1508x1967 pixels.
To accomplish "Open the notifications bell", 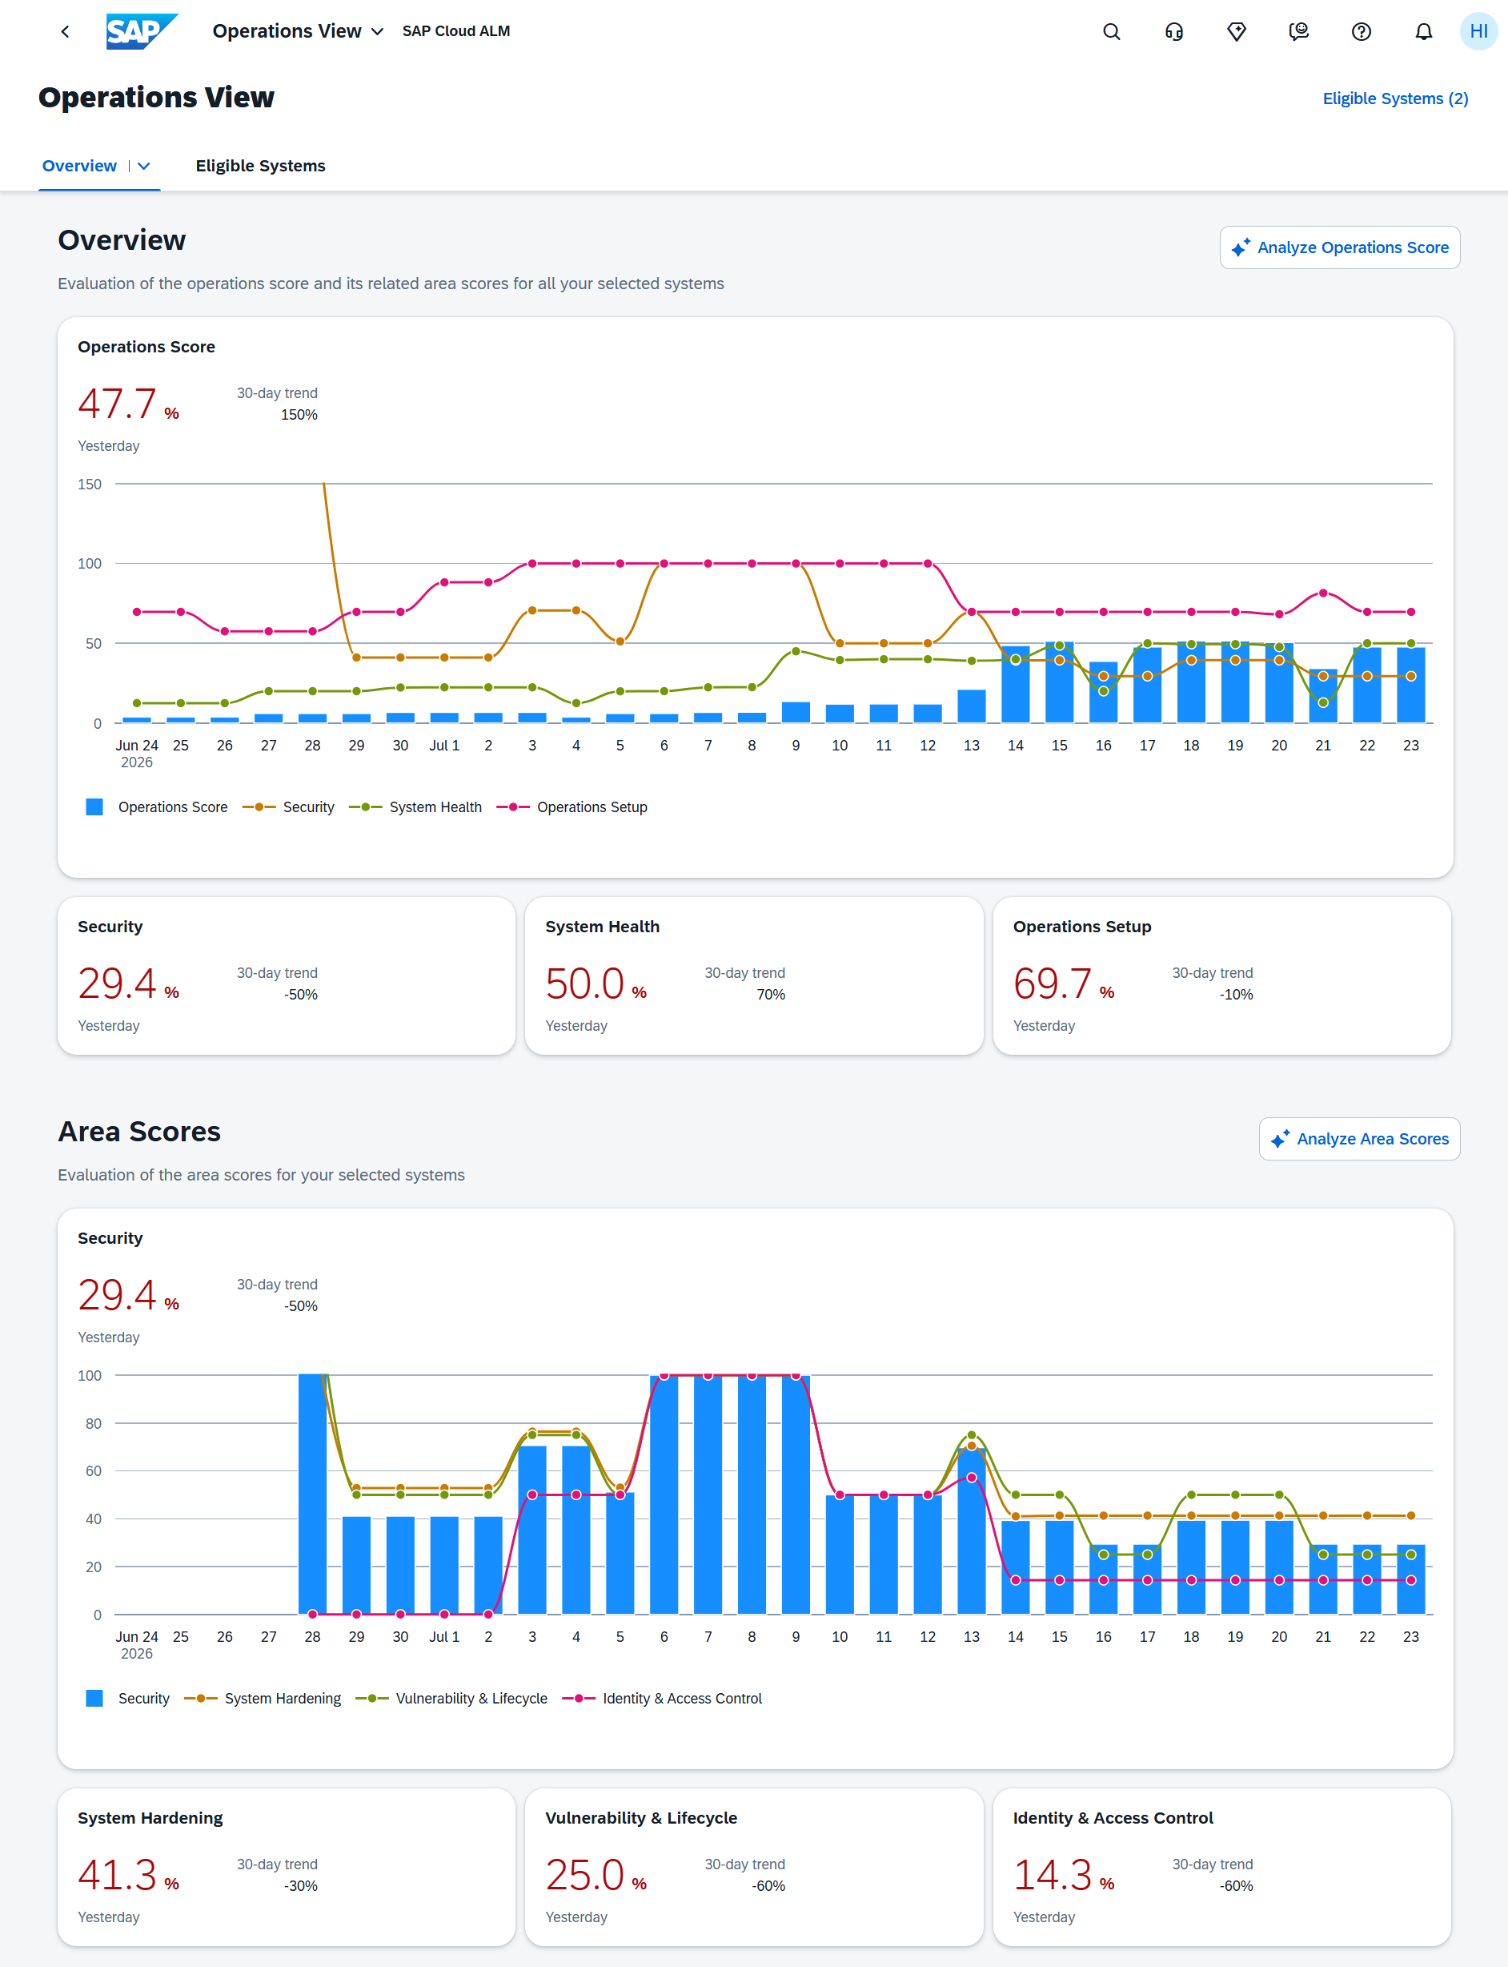I will pyautogui.click(x=1424, y=31).
